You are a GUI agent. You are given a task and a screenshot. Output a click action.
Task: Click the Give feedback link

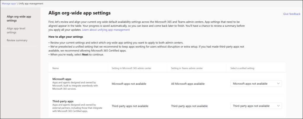pos(291,14)
